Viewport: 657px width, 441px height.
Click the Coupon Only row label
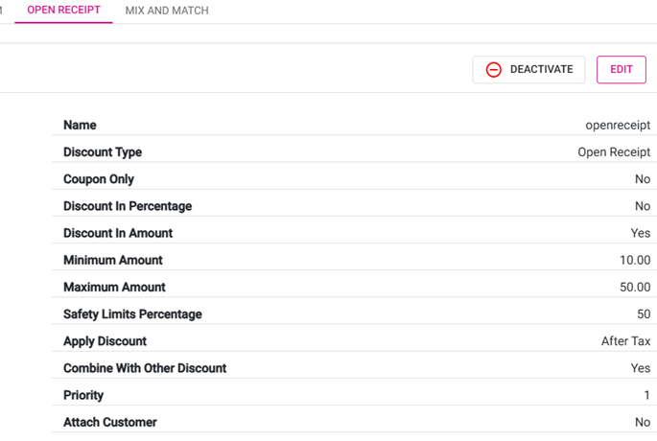[x=99, y=179]
